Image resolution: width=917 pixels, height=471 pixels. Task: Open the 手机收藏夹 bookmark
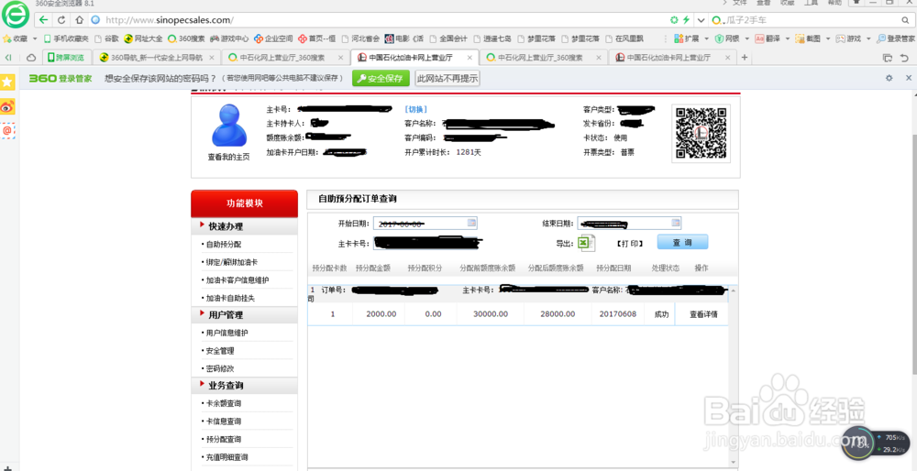[66, 38]
